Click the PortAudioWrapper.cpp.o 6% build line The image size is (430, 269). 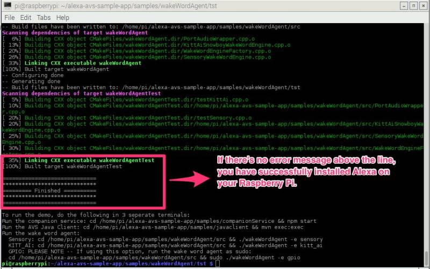point(128,39)
